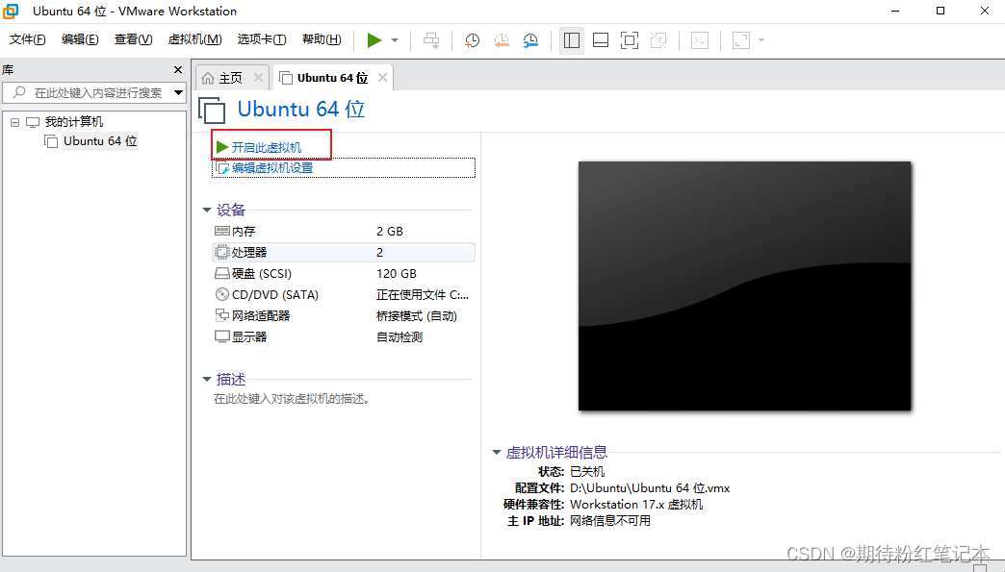Open the snapshot manager wrench-clock icon
Screen dimensions: 1005x572
coord(530,40)
